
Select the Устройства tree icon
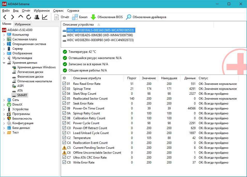(9, 109)
